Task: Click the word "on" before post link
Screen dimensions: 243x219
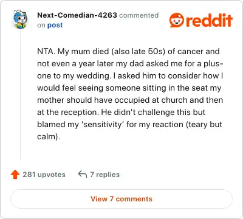Action: [x=41, y=26]
